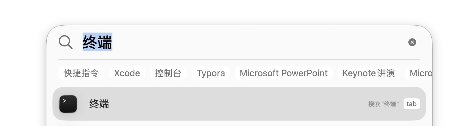Select the 快捷指令 suggestion chip

click(81, 73)
